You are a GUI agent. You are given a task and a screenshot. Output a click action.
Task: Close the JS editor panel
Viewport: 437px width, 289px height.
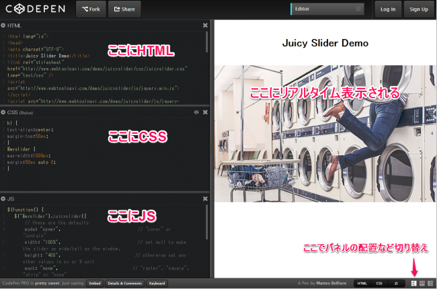click(205, 199)
